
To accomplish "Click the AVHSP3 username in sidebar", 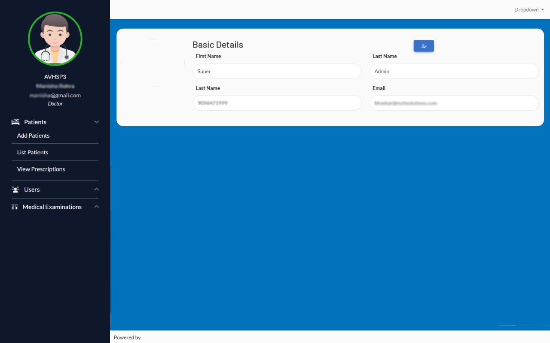I will 55,77.
